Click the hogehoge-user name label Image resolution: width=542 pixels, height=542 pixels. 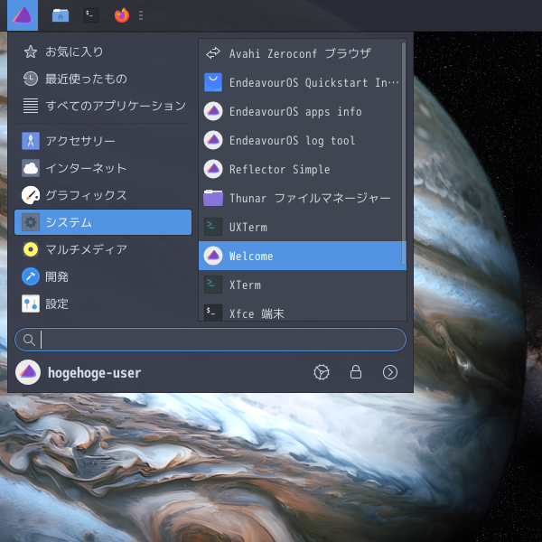[x=94, y=372]
